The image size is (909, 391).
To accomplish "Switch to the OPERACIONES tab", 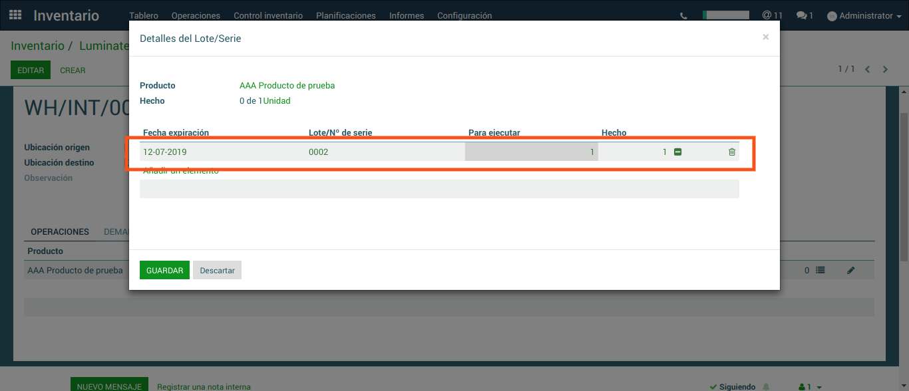I will tap(60, 232).
